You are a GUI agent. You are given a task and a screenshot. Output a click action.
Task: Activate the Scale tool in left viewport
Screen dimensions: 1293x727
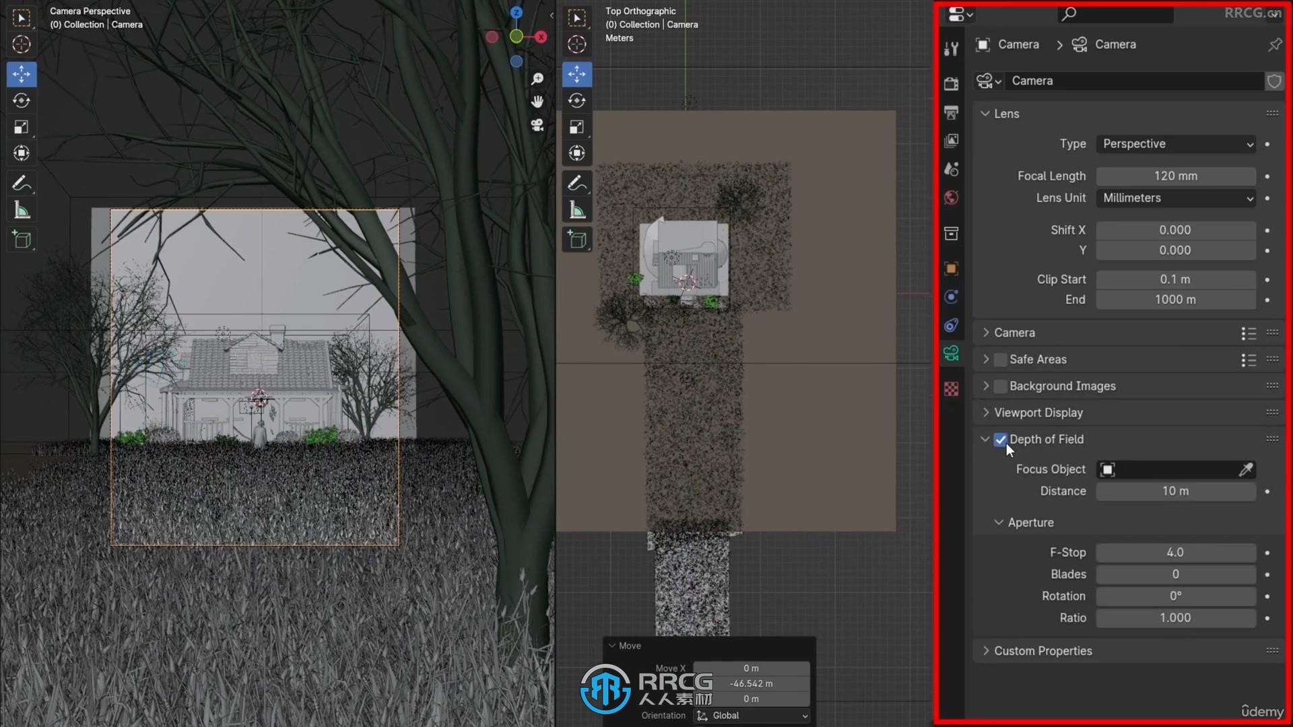point(22,127)
